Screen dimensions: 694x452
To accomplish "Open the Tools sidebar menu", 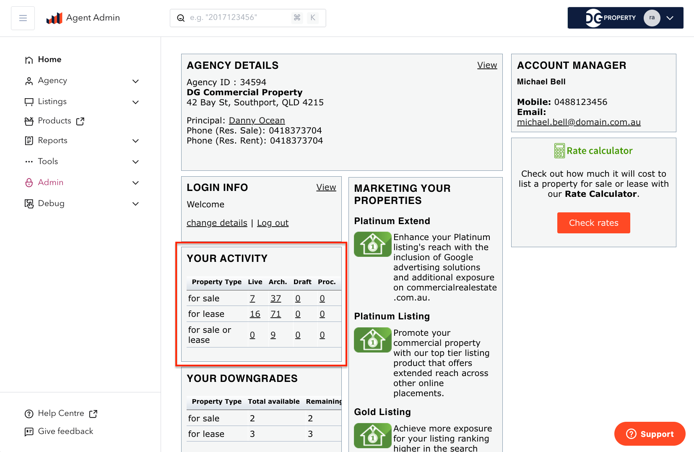I will tap(48, 162).
